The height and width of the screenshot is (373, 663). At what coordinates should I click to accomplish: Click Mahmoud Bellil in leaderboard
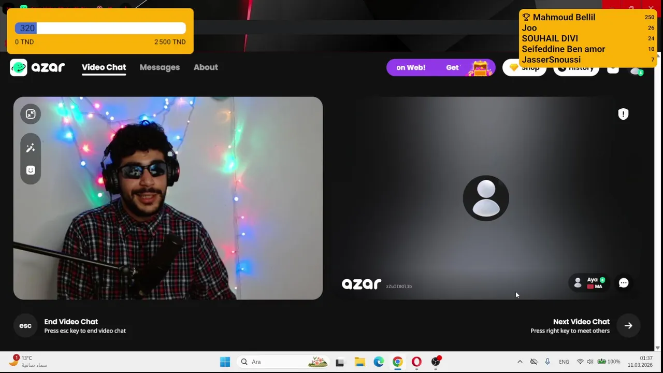tap(564, 17)
